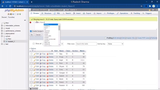Open the Sort by key dropdown
160x90 pixels.
115,44
